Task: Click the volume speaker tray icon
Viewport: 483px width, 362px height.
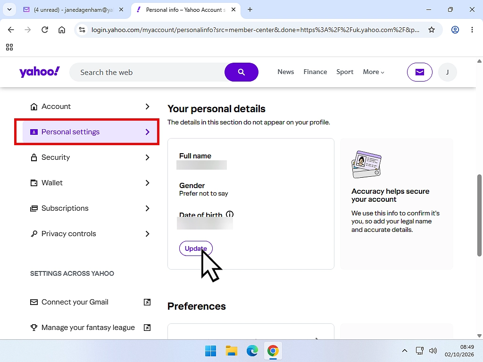Action: click(x=433, y=351)
